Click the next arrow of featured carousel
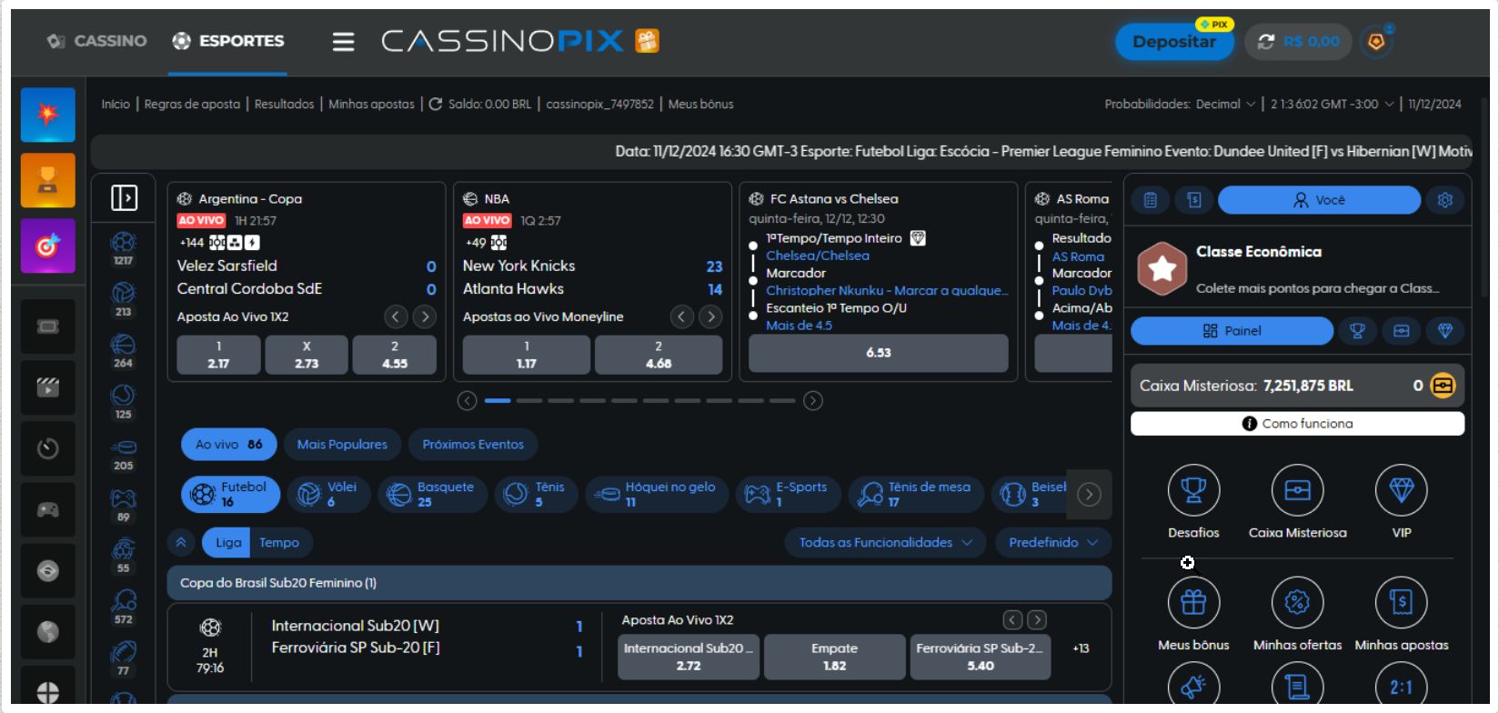The height and width of the screenshot is (713, 1499). click(x=813, y=401)
